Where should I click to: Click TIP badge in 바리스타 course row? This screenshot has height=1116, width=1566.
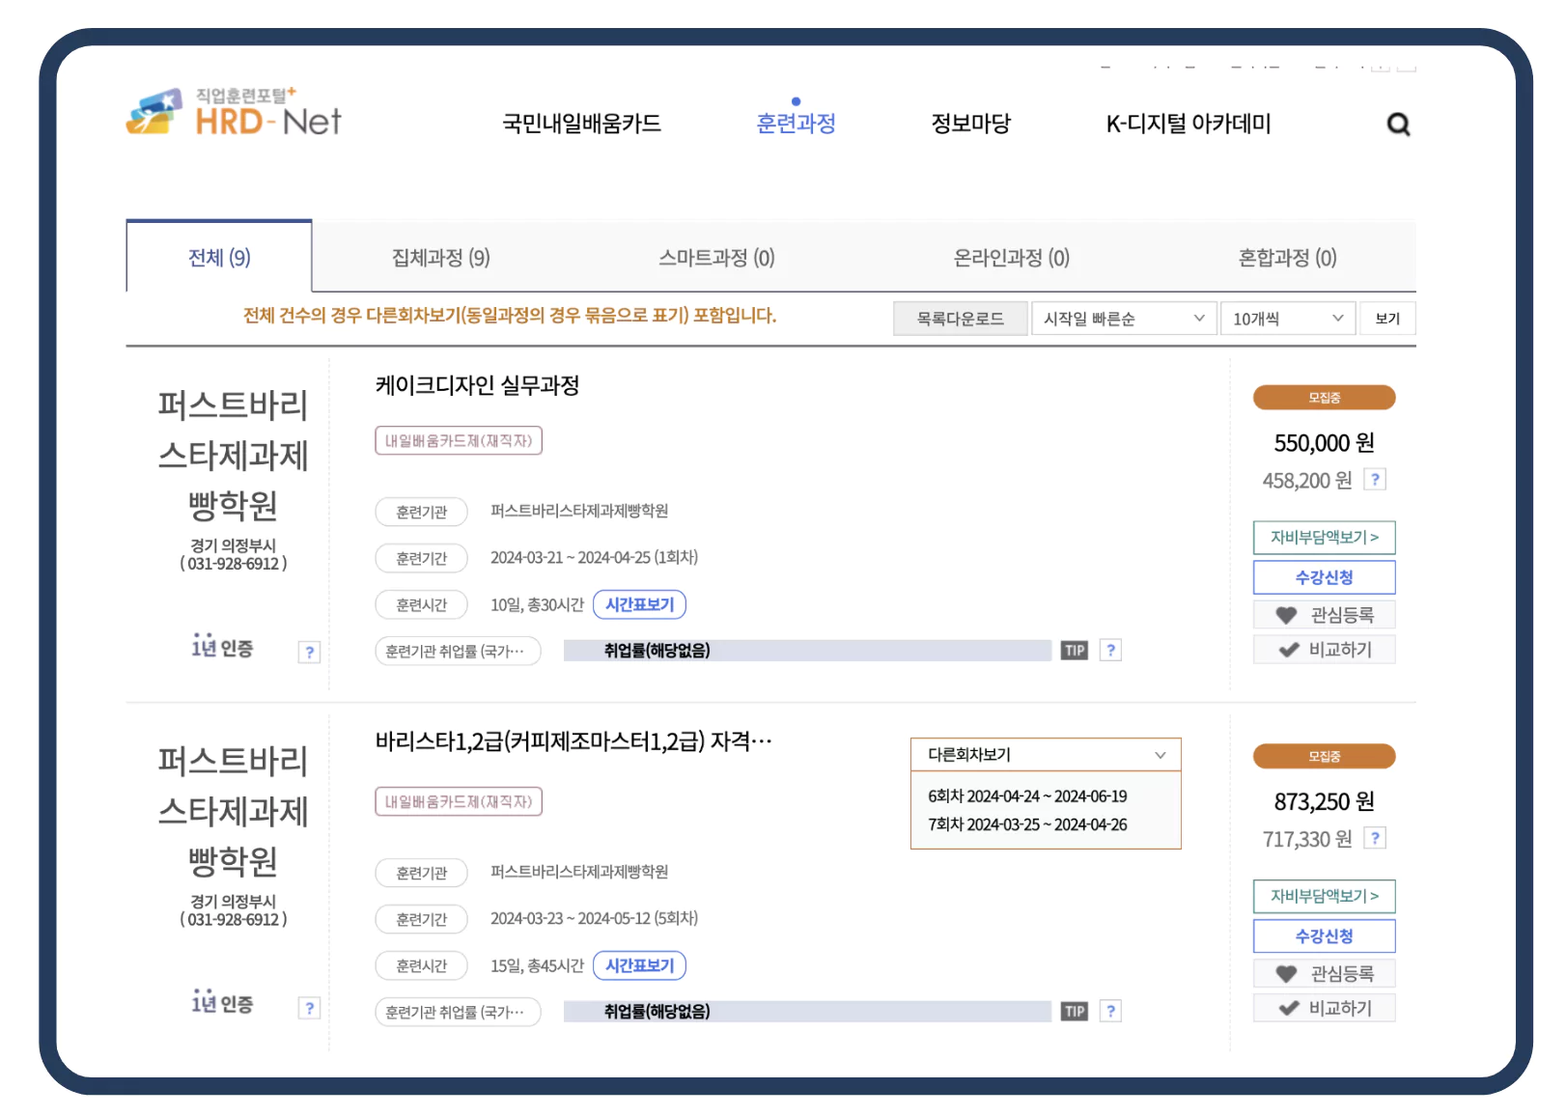click(x=1075, y=1012)
